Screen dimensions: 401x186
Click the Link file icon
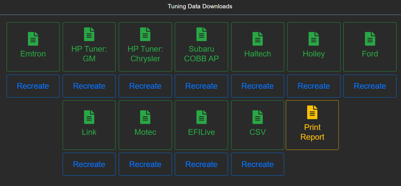89,117
